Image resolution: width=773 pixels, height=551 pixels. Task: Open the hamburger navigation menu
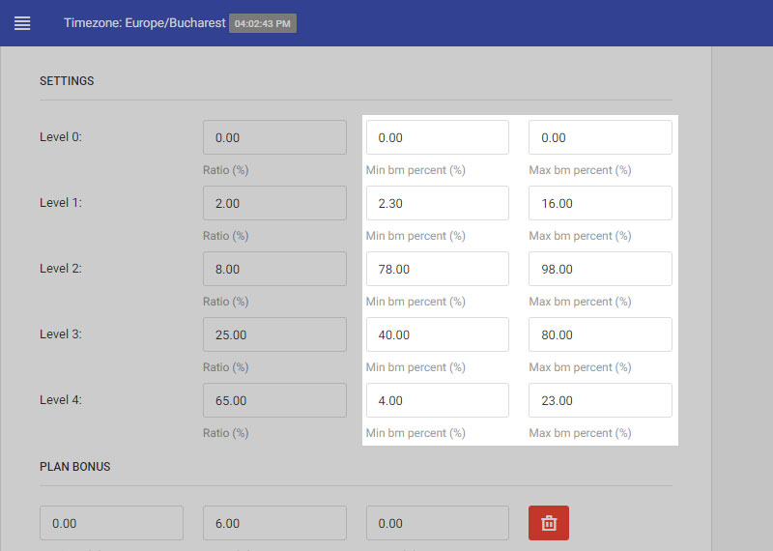22,23
